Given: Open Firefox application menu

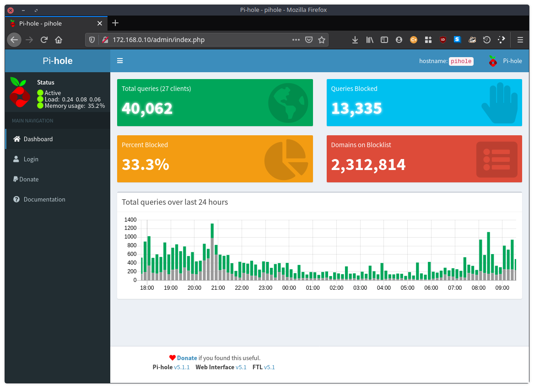Looking at the screenshot, I should coord(520,40).
